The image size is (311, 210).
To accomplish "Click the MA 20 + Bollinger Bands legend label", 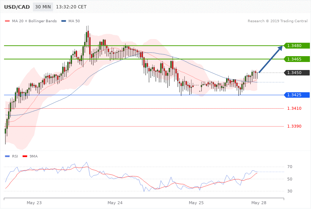I will coord(34,21).
